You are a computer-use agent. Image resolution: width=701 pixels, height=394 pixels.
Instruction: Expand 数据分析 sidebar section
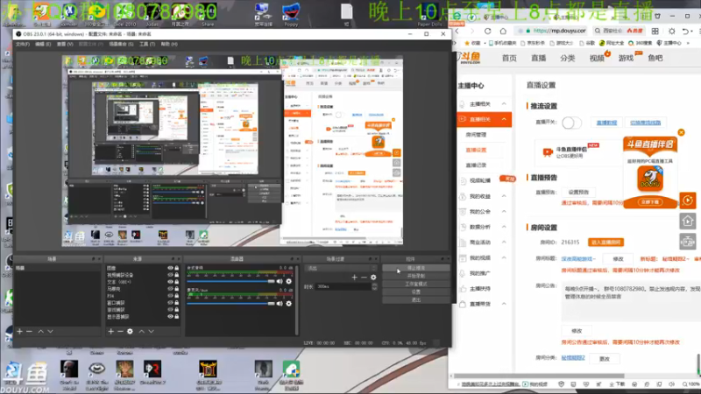[504, 227]
